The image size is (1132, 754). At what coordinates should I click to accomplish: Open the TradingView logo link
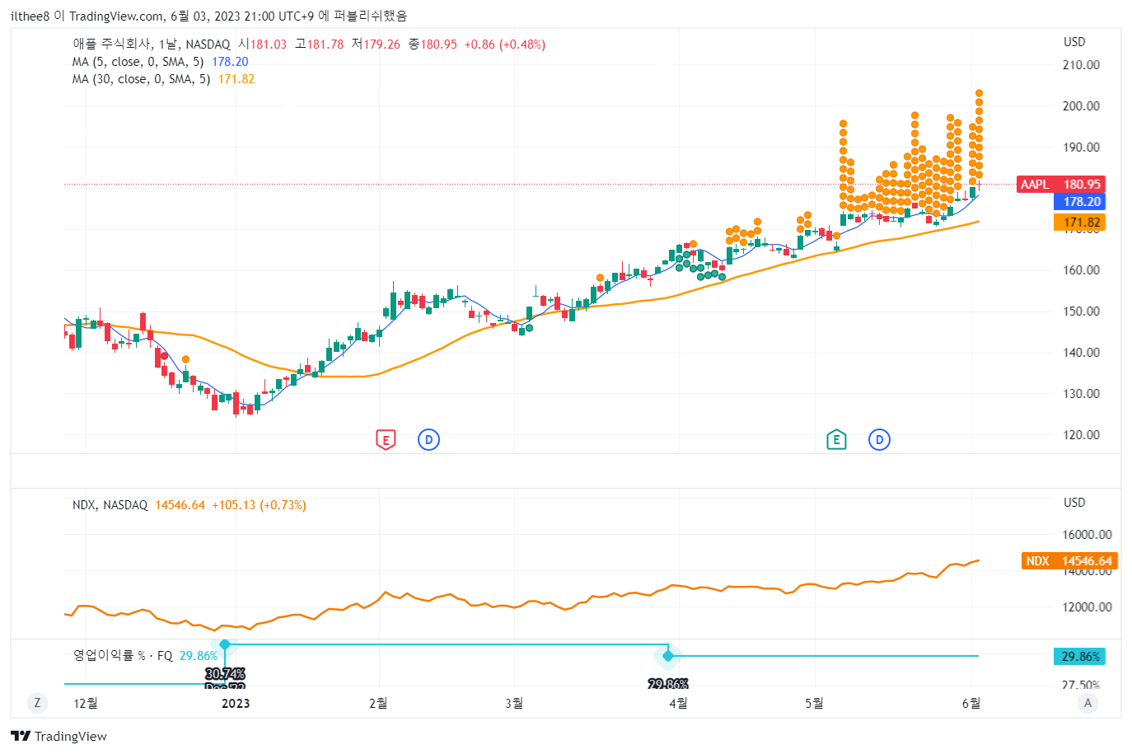coord(59,736)
